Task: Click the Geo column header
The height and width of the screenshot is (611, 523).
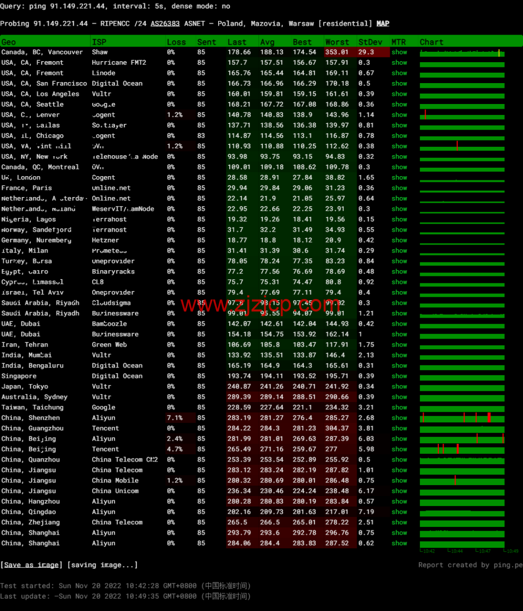Action: pos(9,42)
